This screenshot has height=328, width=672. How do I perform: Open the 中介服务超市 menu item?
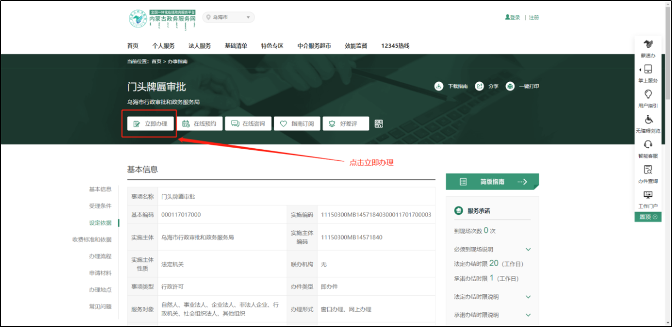(313, 46)
